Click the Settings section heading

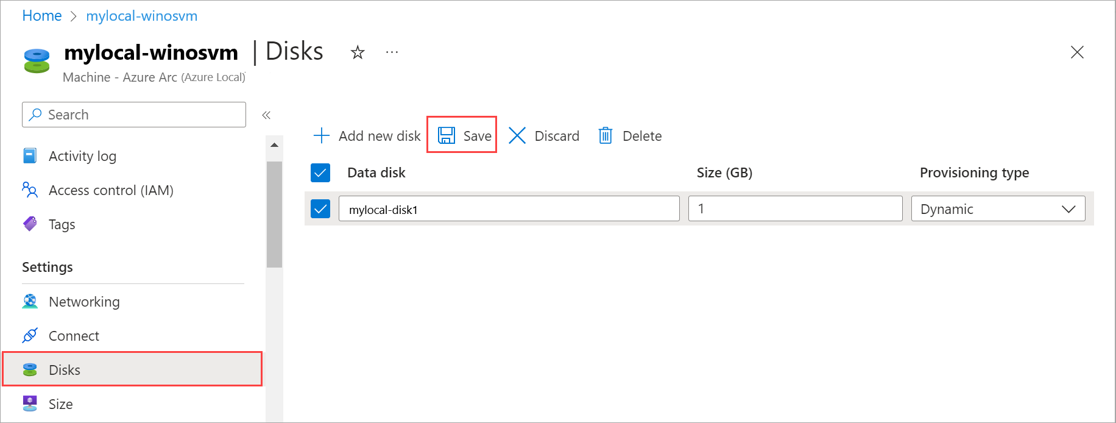tap(48, 267)
